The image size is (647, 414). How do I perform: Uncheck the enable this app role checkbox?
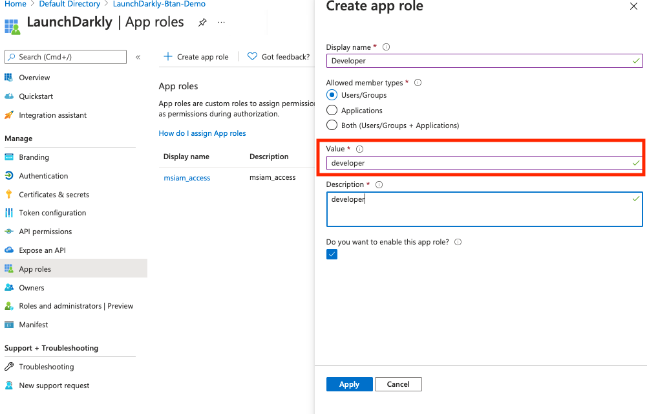point(332,254)
